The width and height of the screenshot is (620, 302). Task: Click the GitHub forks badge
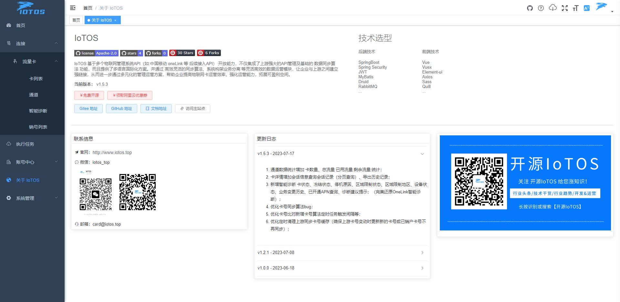156,53
